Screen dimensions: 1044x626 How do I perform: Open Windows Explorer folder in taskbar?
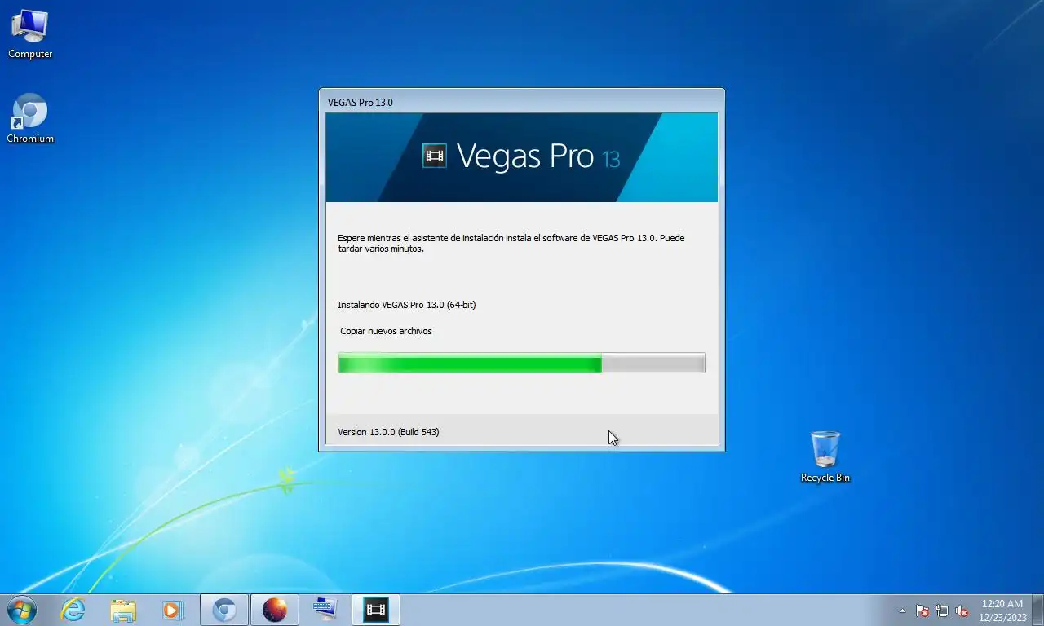pos(123,610)
